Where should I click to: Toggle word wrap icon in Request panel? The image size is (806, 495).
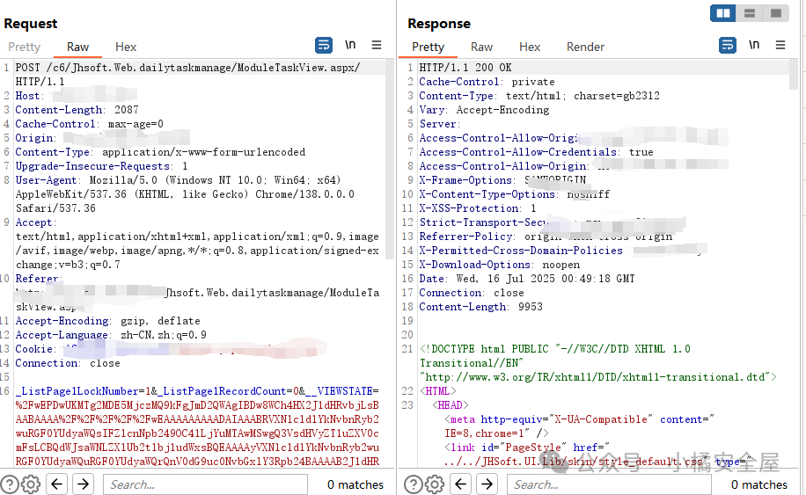coord(324,46)
